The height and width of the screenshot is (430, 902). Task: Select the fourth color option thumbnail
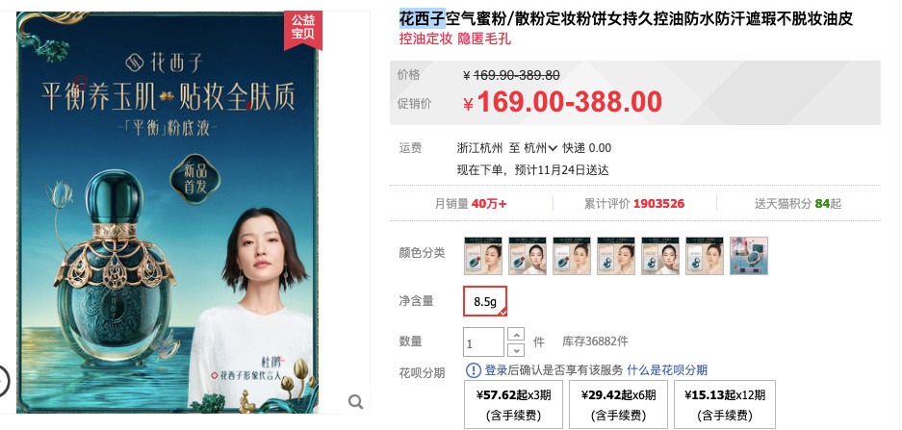click(x=616, y=256)
